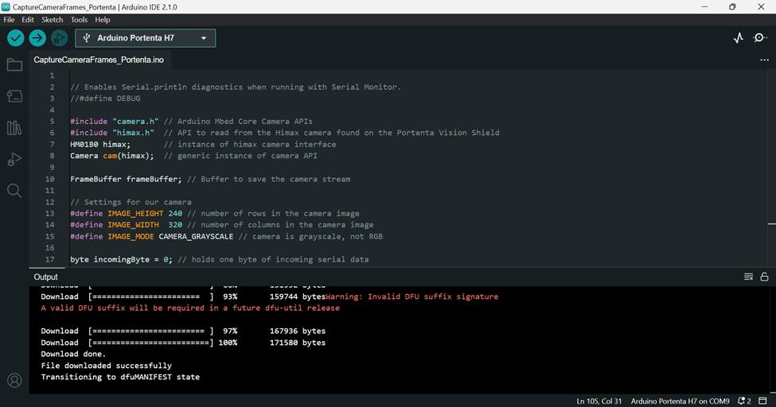This screenshot has width=776, height=407.
Task: Open the Boards Manager sidebar icon
Action: click(14, 96)
